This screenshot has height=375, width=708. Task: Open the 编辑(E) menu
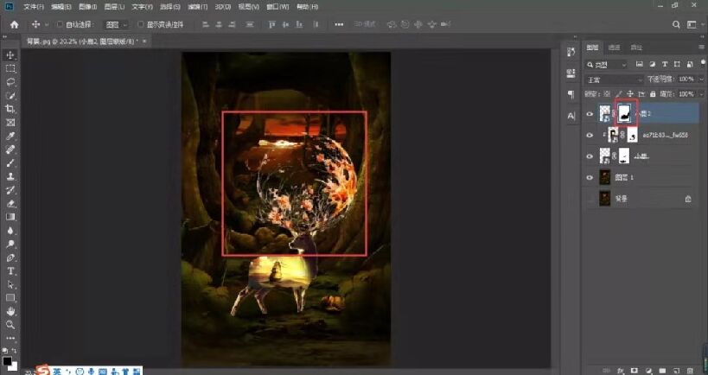[x=61, y=7]
